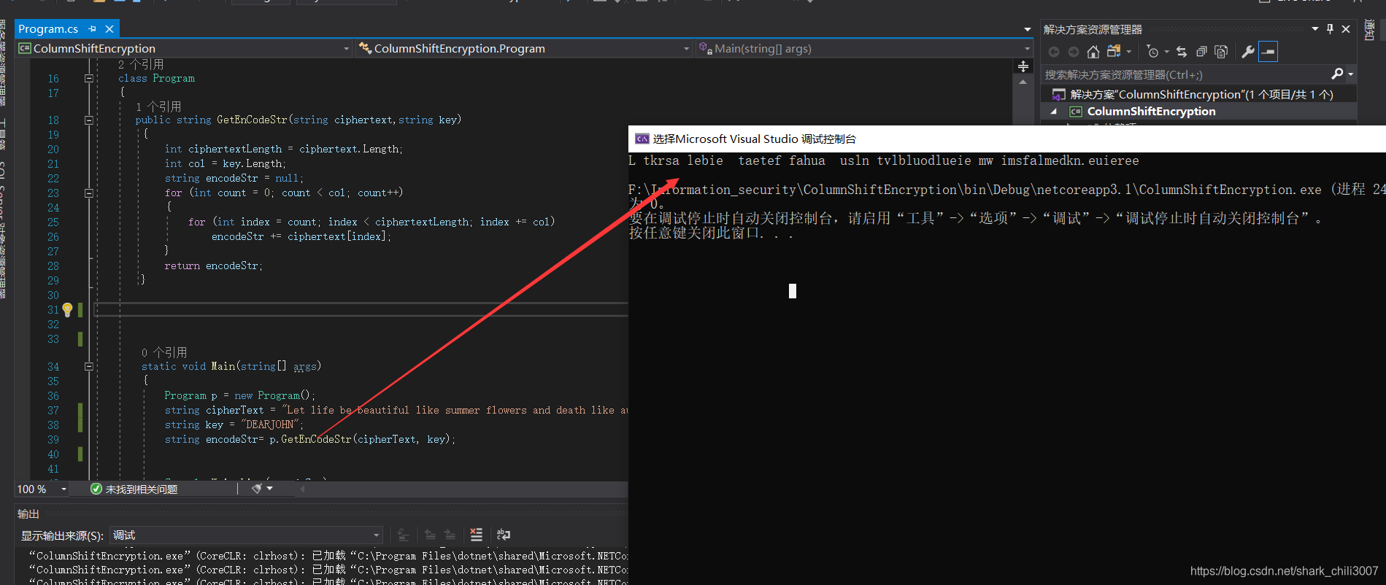
Task: Click the '2 个引用' code lens above class Program
Action: pyautogui.click(x=141, y=64)
